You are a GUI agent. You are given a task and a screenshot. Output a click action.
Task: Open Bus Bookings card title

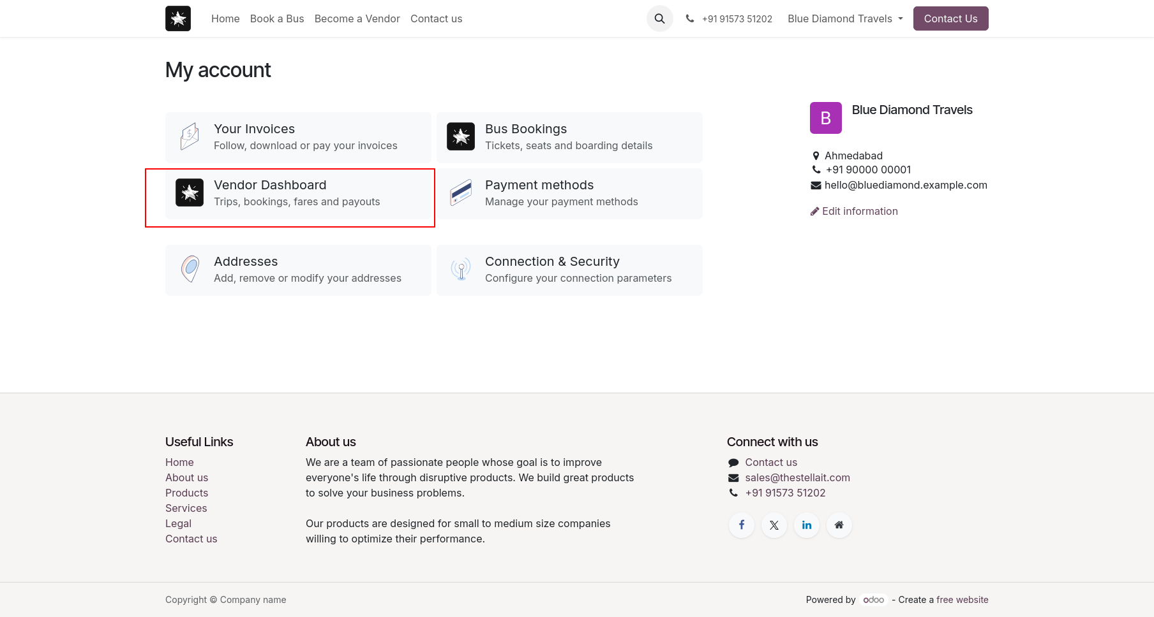(x=526, y=129)
